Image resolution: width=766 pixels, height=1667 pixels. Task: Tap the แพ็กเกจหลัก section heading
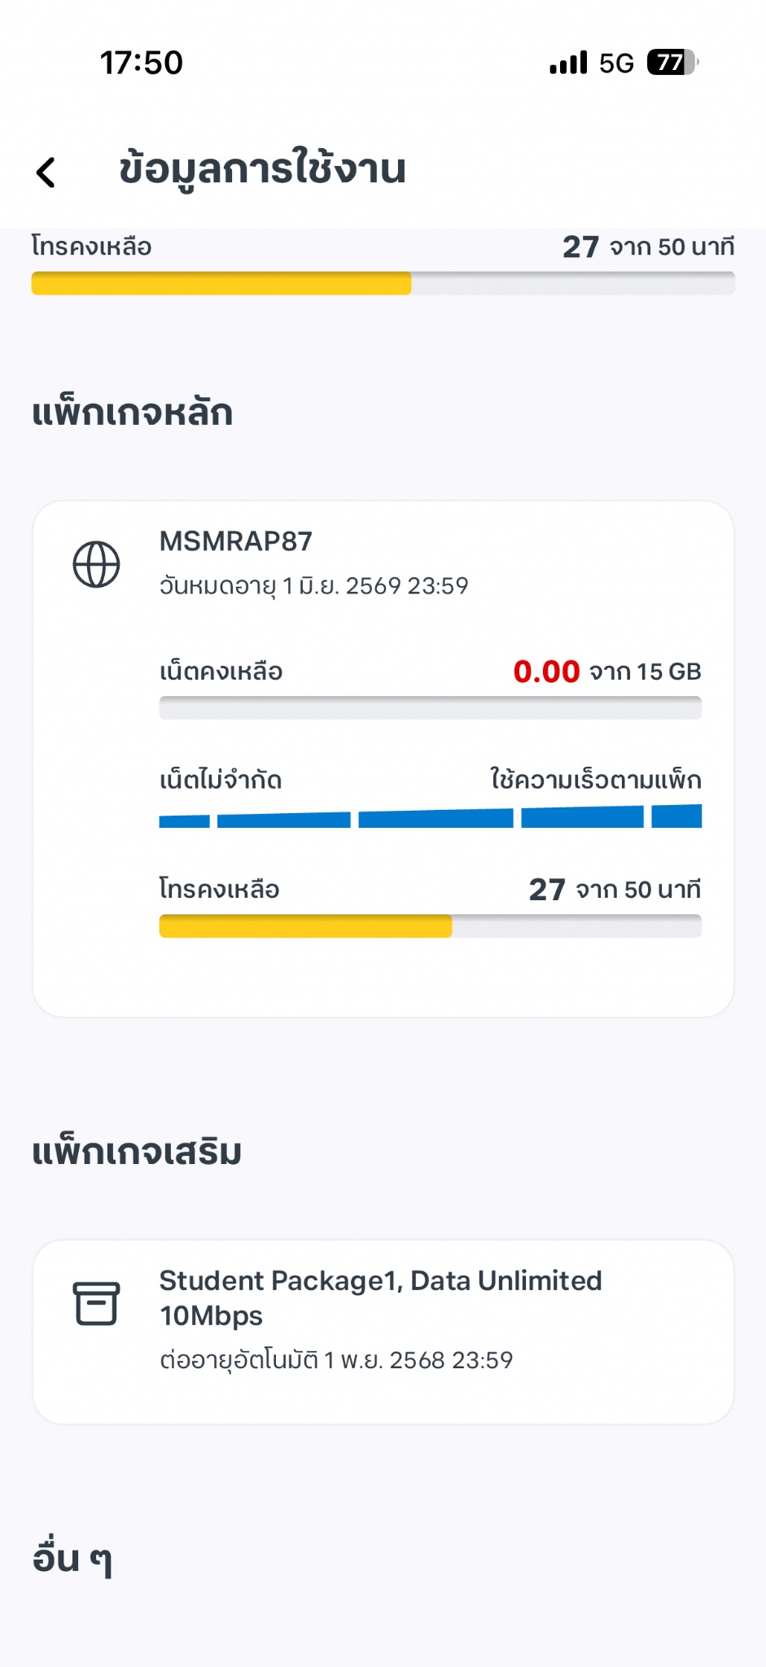tap(133, 412)
